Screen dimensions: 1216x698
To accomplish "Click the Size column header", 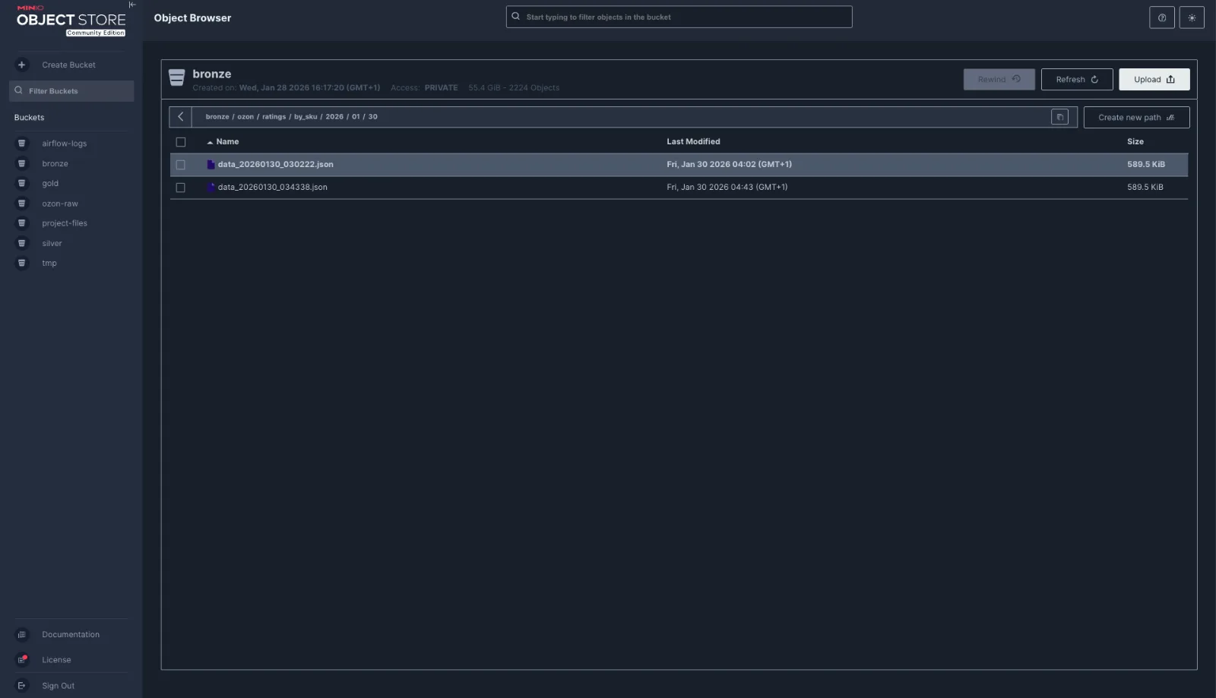I will (1135, 141).
